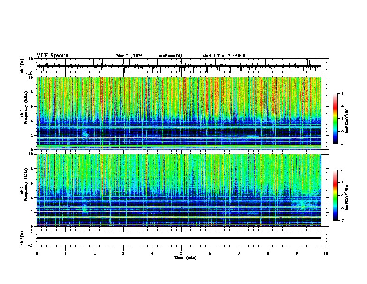Click time axis tick label '9'

point(297,253)
